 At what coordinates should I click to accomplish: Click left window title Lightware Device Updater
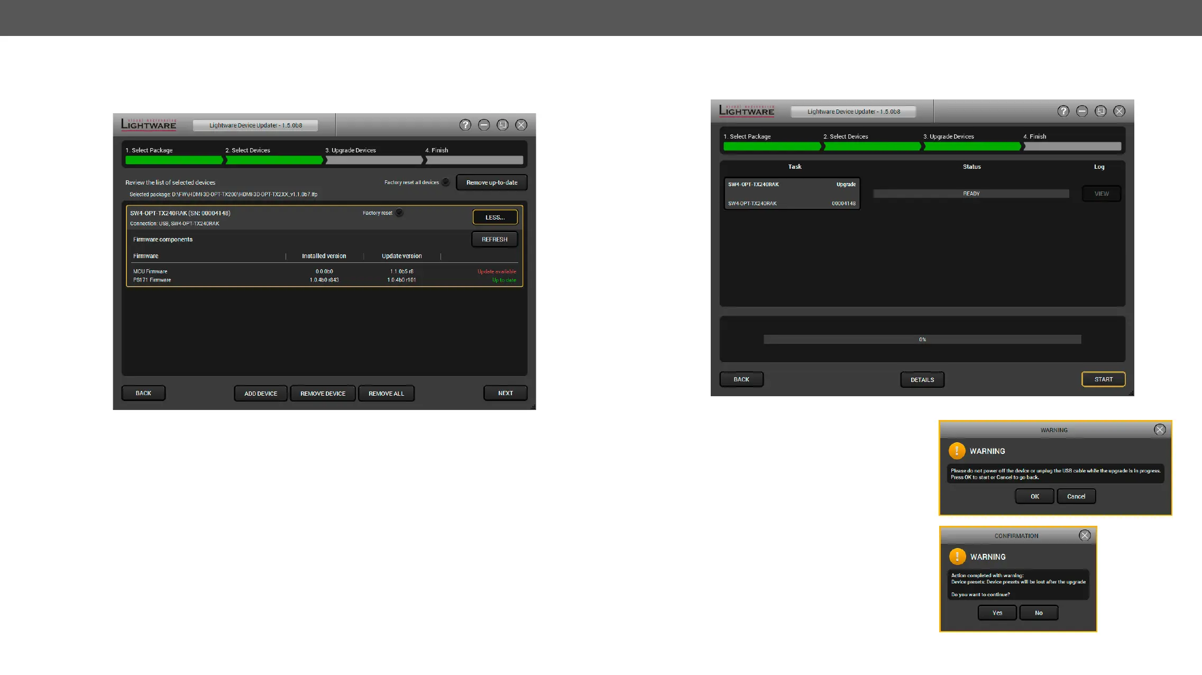(x=255, y=125)
